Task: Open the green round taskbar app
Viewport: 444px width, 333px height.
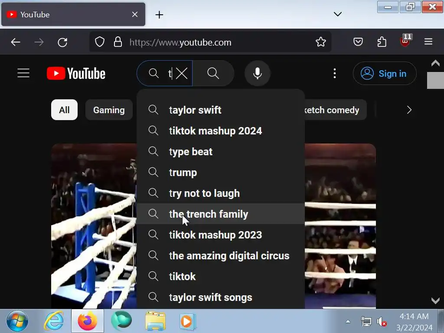Action: click(x=121, y=321)
